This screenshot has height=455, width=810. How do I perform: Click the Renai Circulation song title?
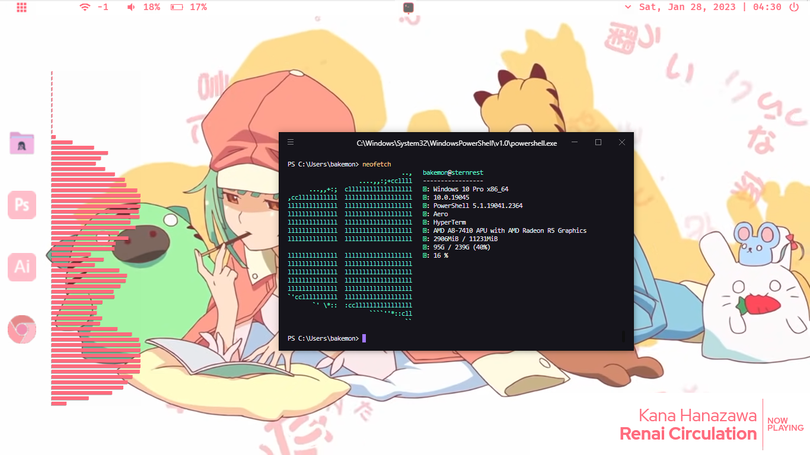pos(688,434)
